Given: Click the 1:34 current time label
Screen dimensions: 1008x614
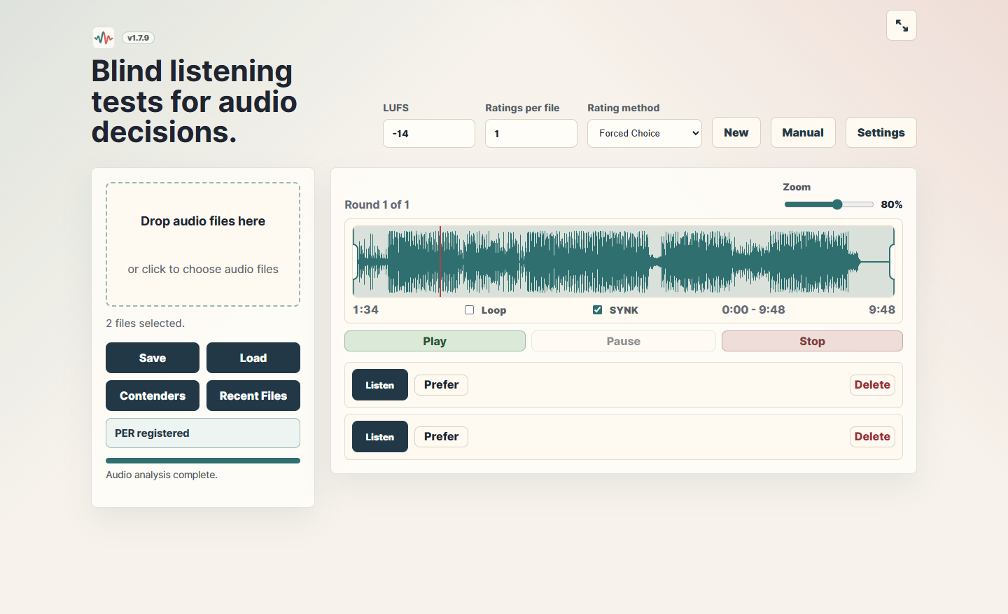Looking at the screenshot, I should pos(365,309).
